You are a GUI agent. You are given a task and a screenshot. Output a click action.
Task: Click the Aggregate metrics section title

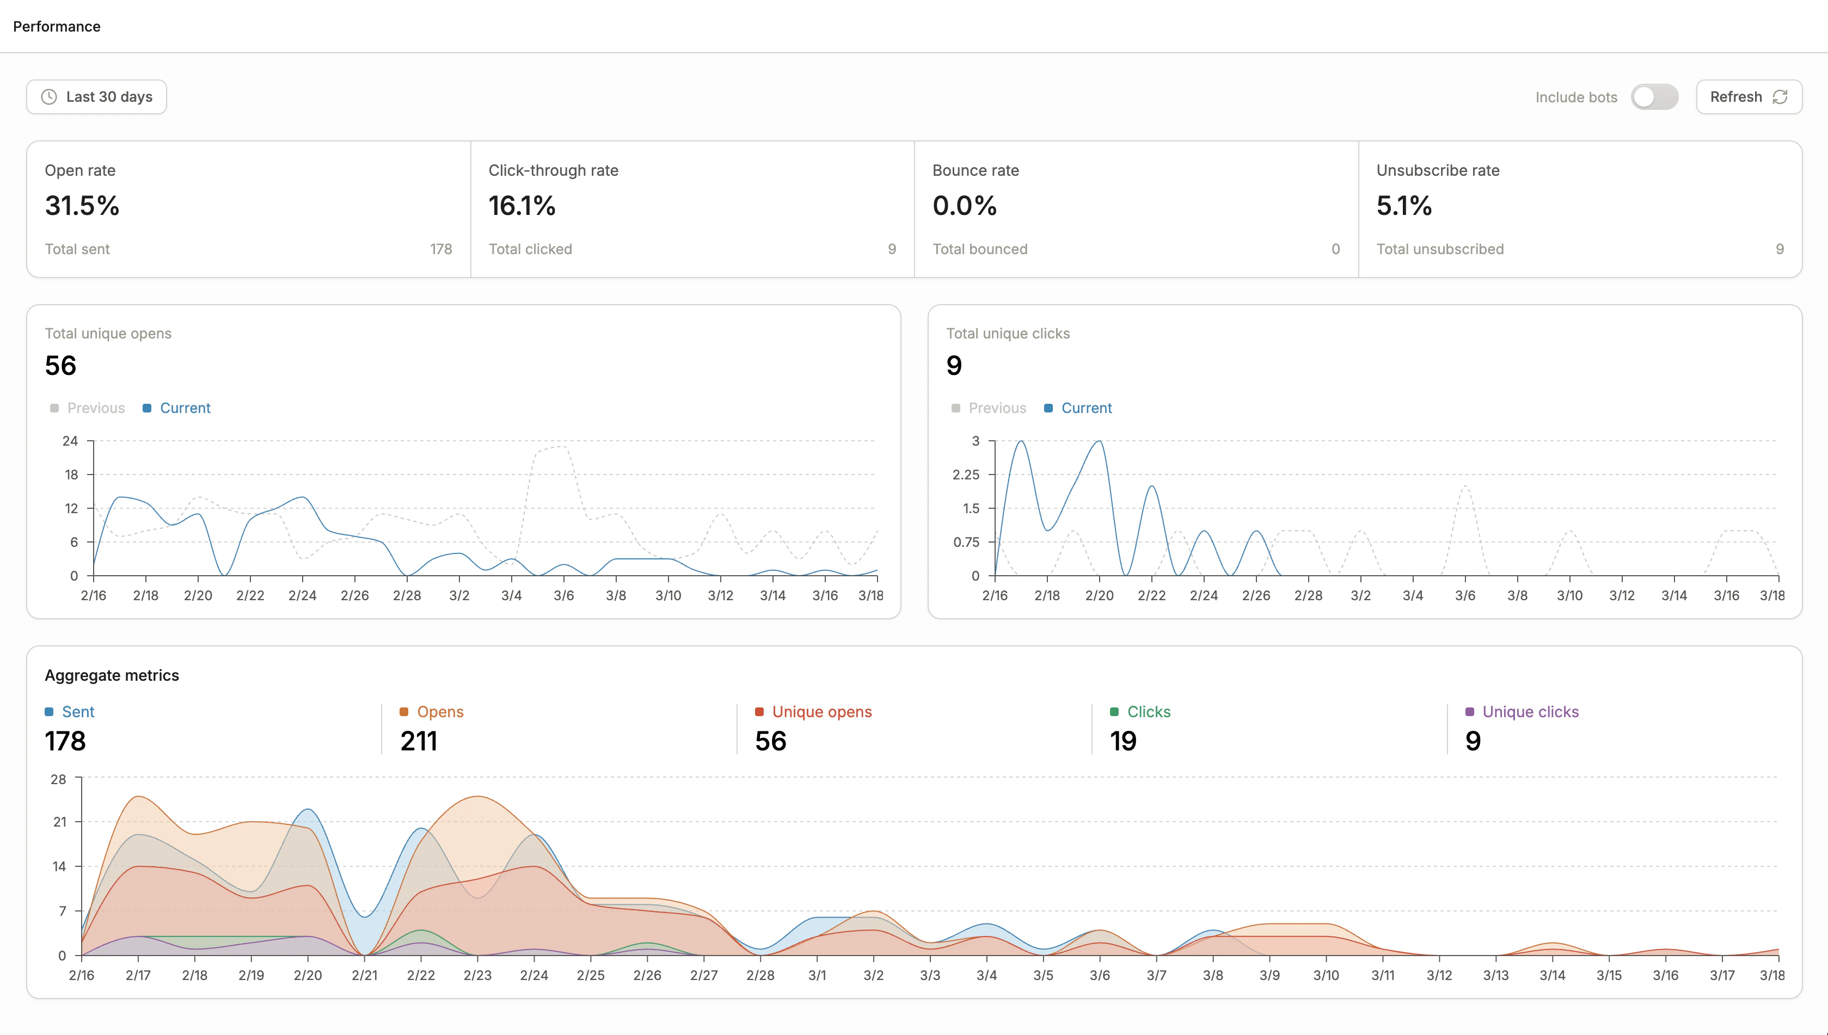pos(112,675)
